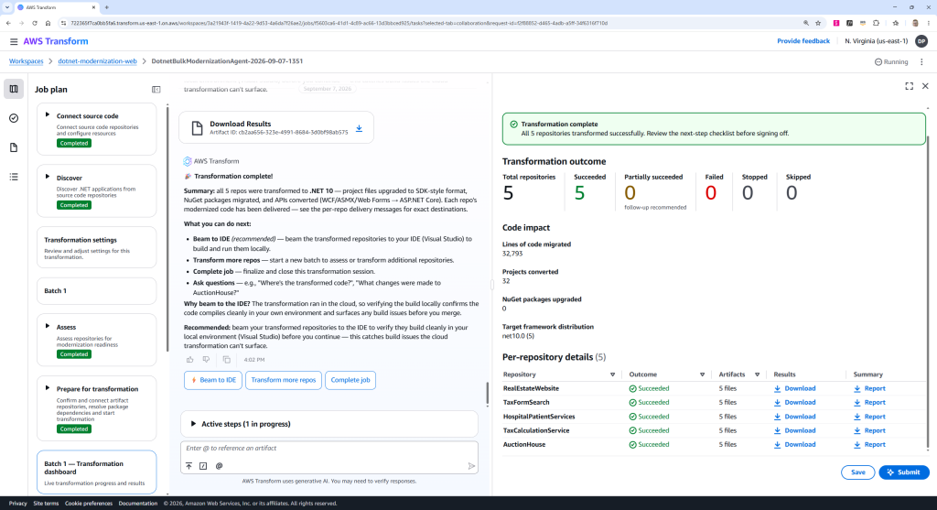Click the upload file icon in chat
This screenshot has width=937, height=510.
188,466
